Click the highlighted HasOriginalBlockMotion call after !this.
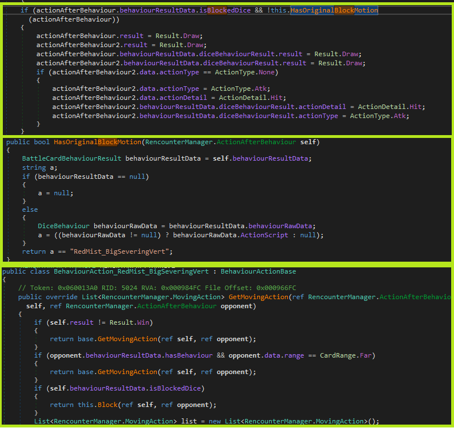The image size is (454, 428). point(334,10)
